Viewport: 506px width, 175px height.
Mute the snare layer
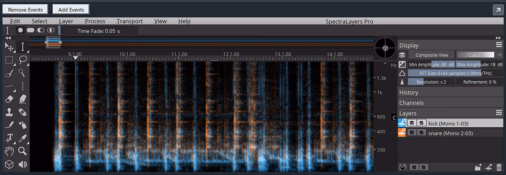tap(412, 133)
